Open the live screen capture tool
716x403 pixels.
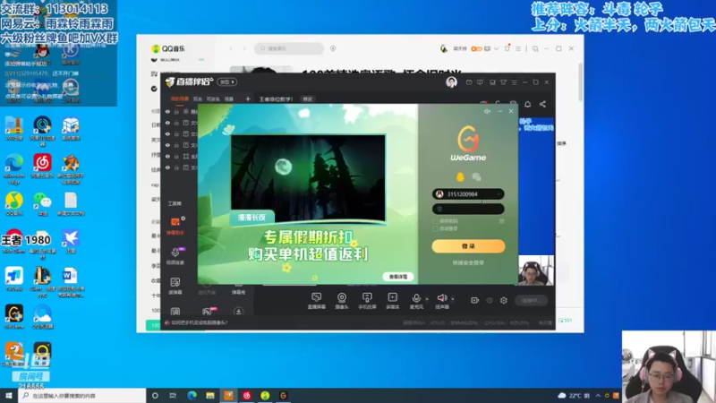317,301
